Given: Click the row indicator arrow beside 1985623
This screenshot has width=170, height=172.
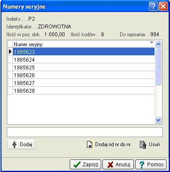Looking at the screenshot, I should click(10, 52).
